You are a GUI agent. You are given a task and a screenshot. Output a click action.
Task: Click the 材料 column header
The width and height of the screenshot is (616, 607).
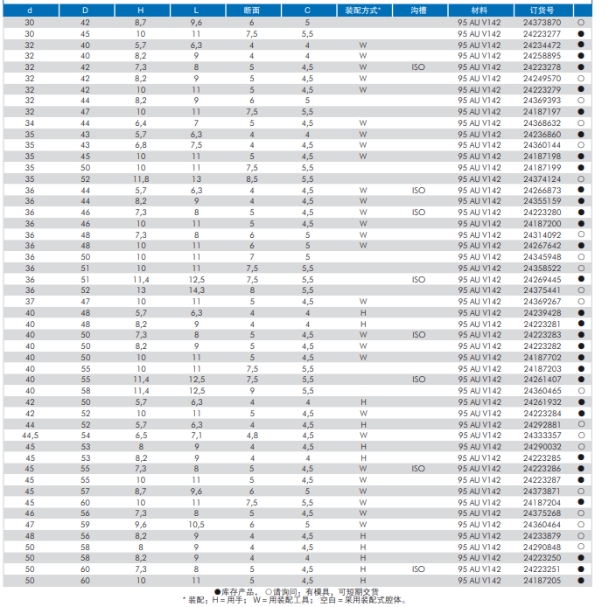point(479,9)
